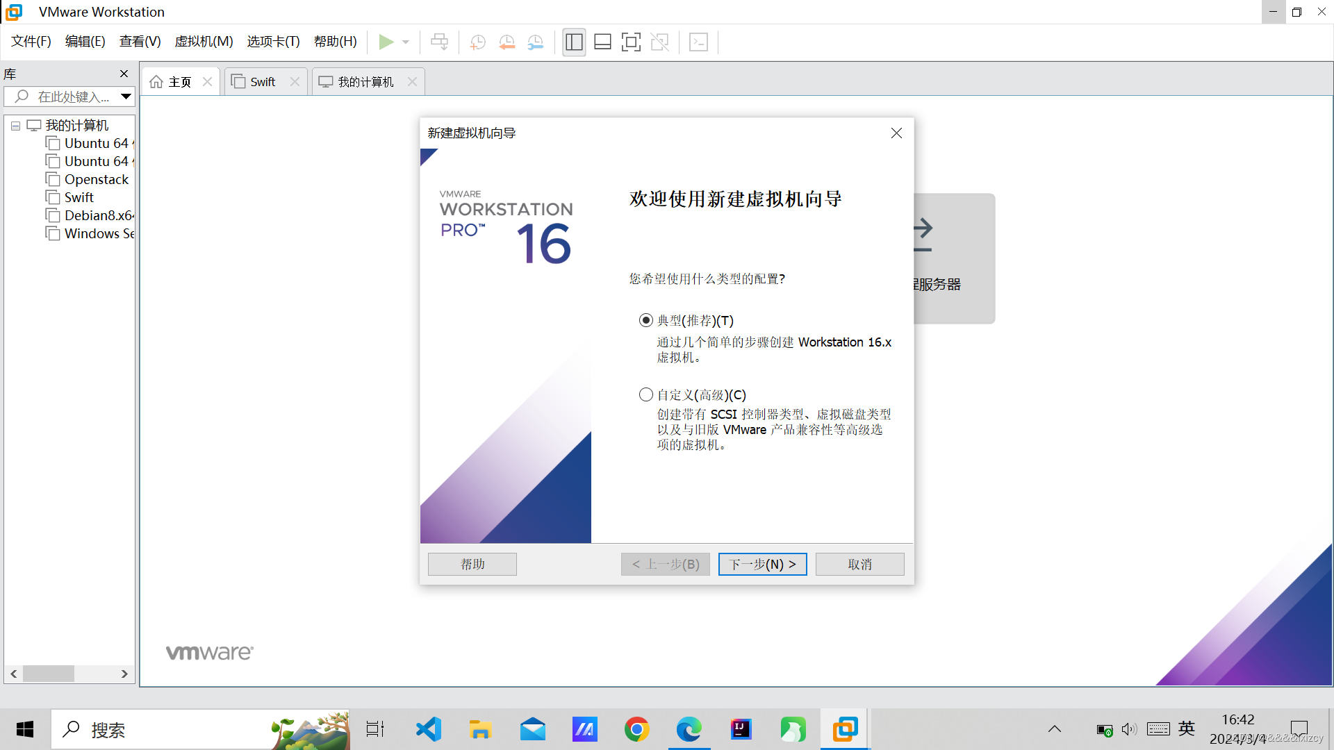
Task: Select the Custom (advanced) radio option
Action: [646, 394]
